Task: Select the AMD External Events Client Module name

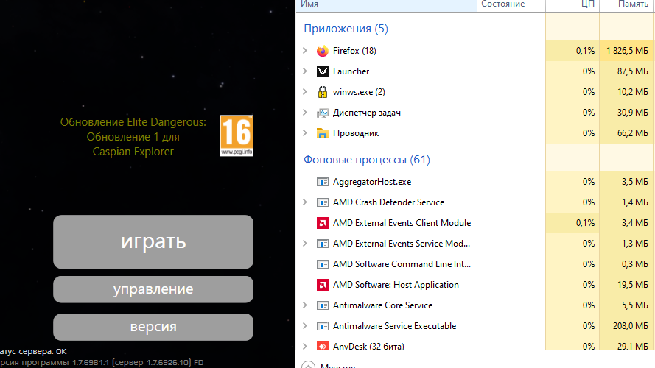Action: pos(402,223)
